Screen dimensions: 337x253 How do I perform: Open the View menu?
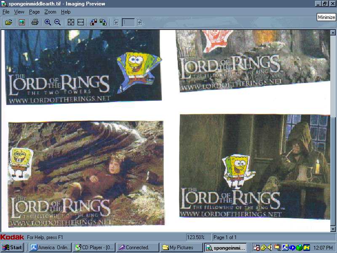coord(19,12)
